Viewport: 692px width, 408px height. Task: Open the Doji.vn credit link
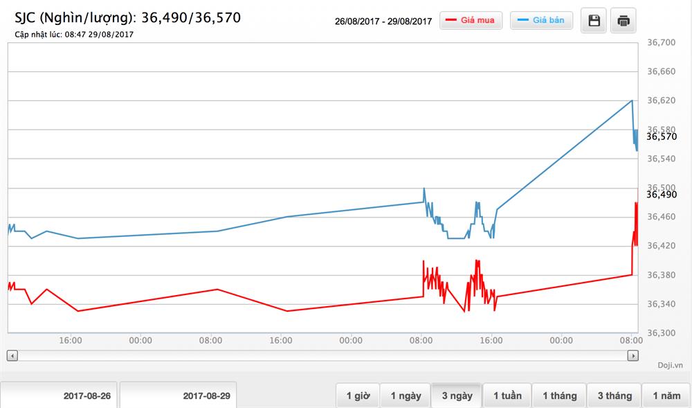(670, 365)
